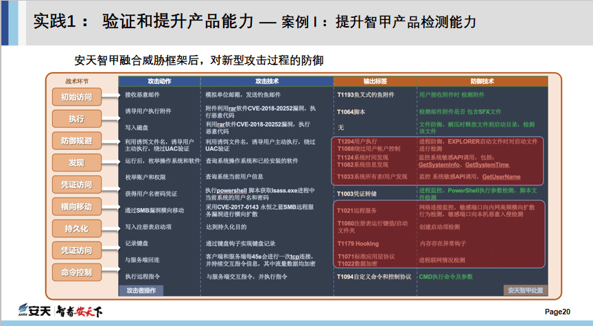Click the 安天 Antiy logo
This screenshot has width=593, height=326.
pyautogui.click(x=34, y=310)
